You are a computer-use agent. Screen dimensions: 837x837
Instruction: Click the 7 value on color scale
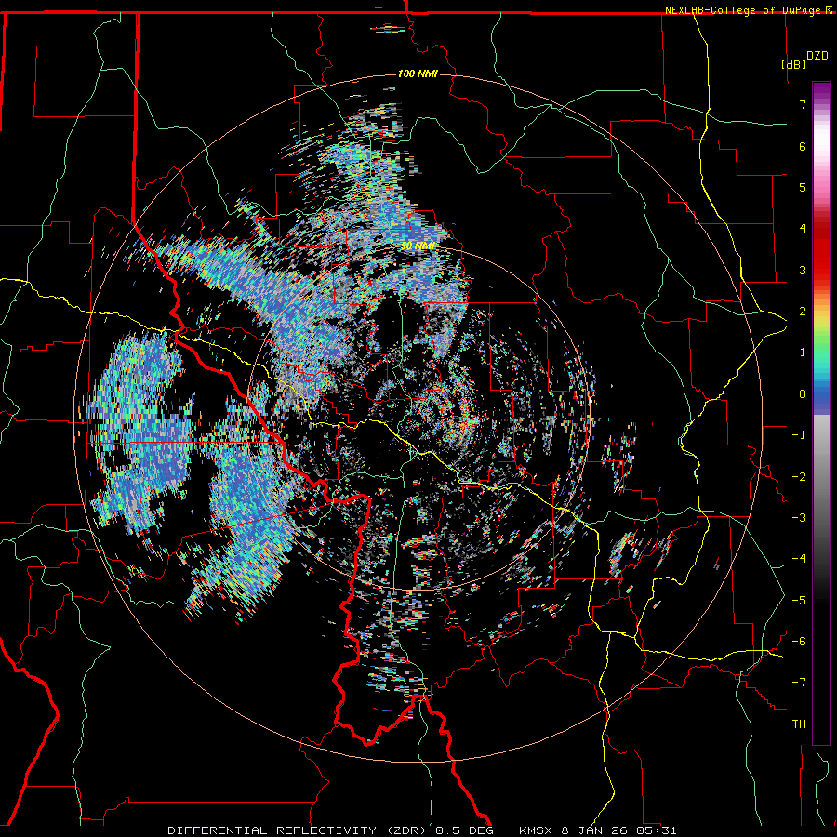tap(803, 104)
